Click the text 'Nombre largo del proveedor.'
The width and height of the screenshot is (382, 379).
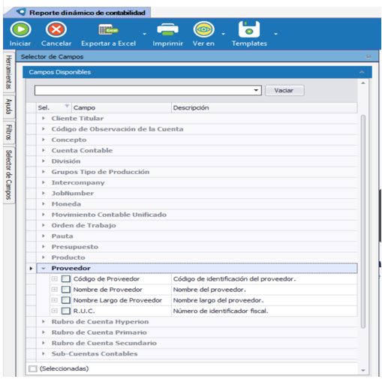[218, 300]
